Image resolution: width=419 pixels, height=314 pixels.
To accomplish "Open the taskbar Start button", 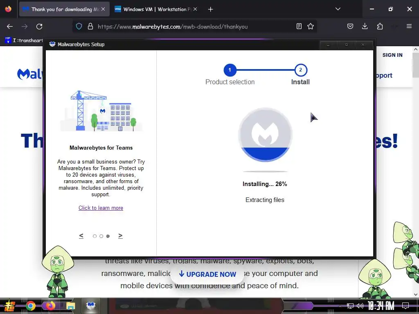I will [x=9, y=306].
